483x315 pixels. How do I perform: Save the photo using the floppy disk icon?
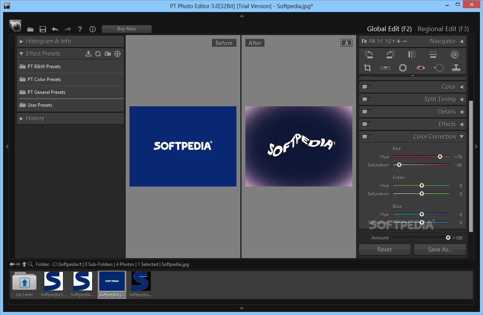pos(43,29)
